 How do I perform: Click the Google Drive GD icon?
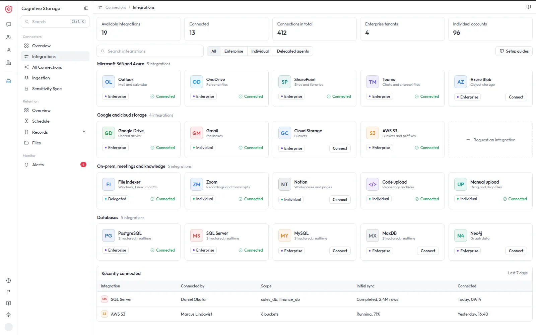[109, 133]
